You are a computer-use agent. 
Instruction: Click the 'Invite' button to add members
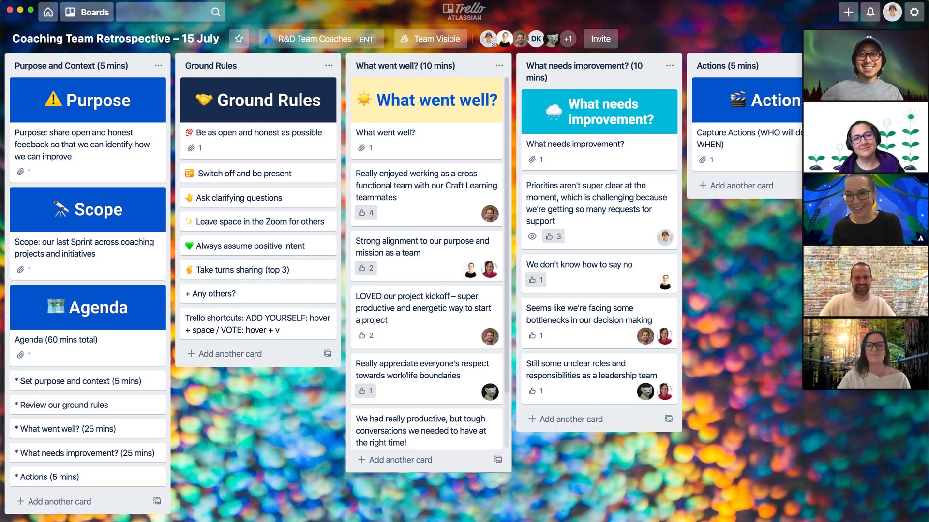click(601, 39)
